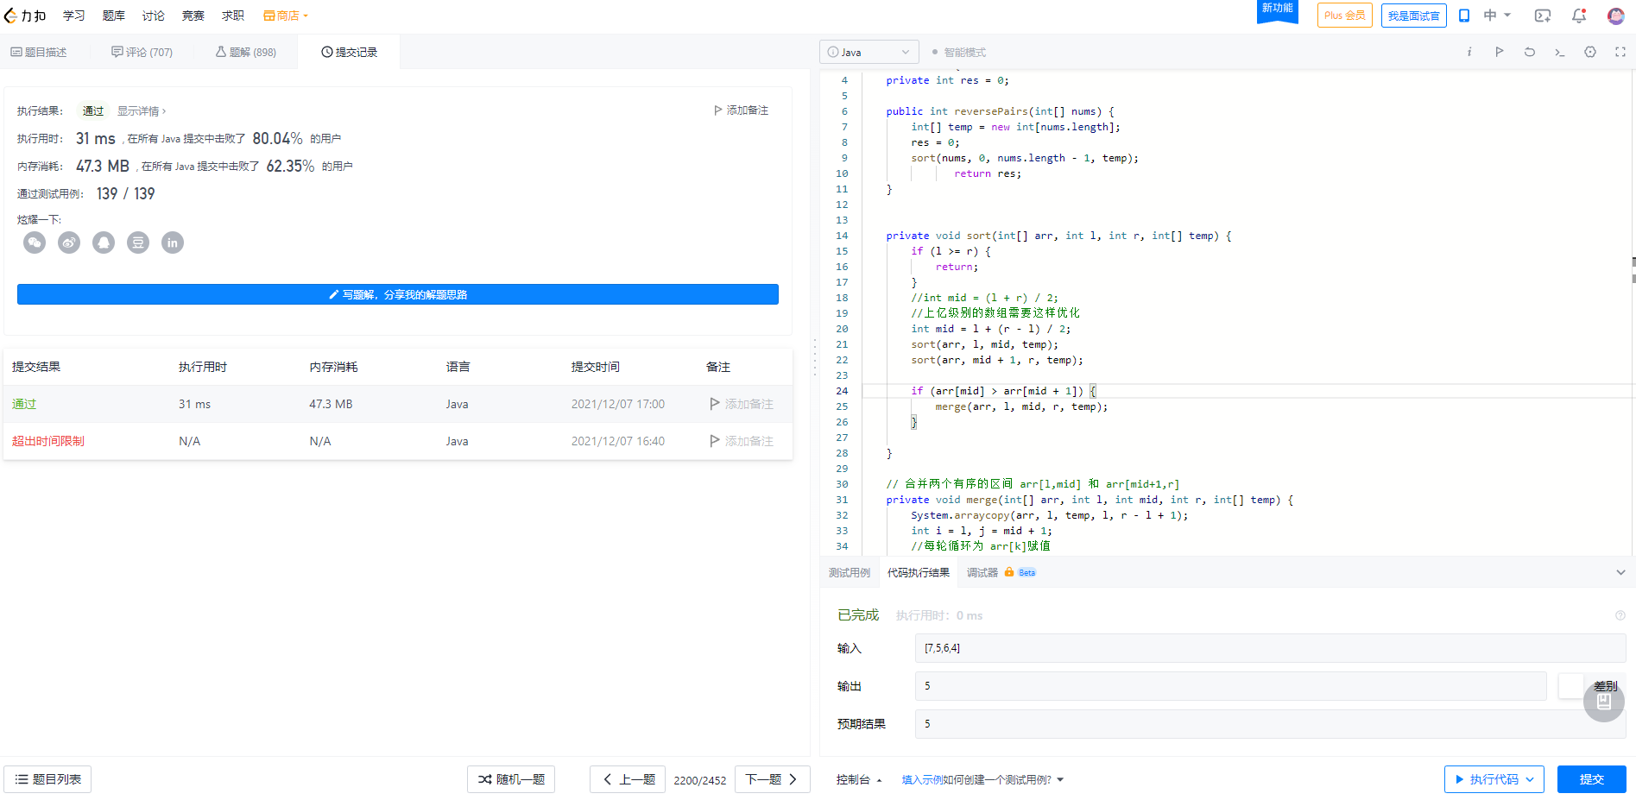The width and height of the screenshot is (1636, 800).
Task: Expand 显示详情 result details
Action: 142,111
